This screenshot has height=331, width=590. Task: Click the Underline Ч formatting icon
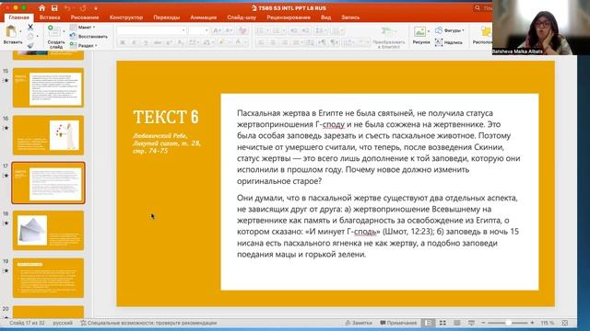[146, 43]
